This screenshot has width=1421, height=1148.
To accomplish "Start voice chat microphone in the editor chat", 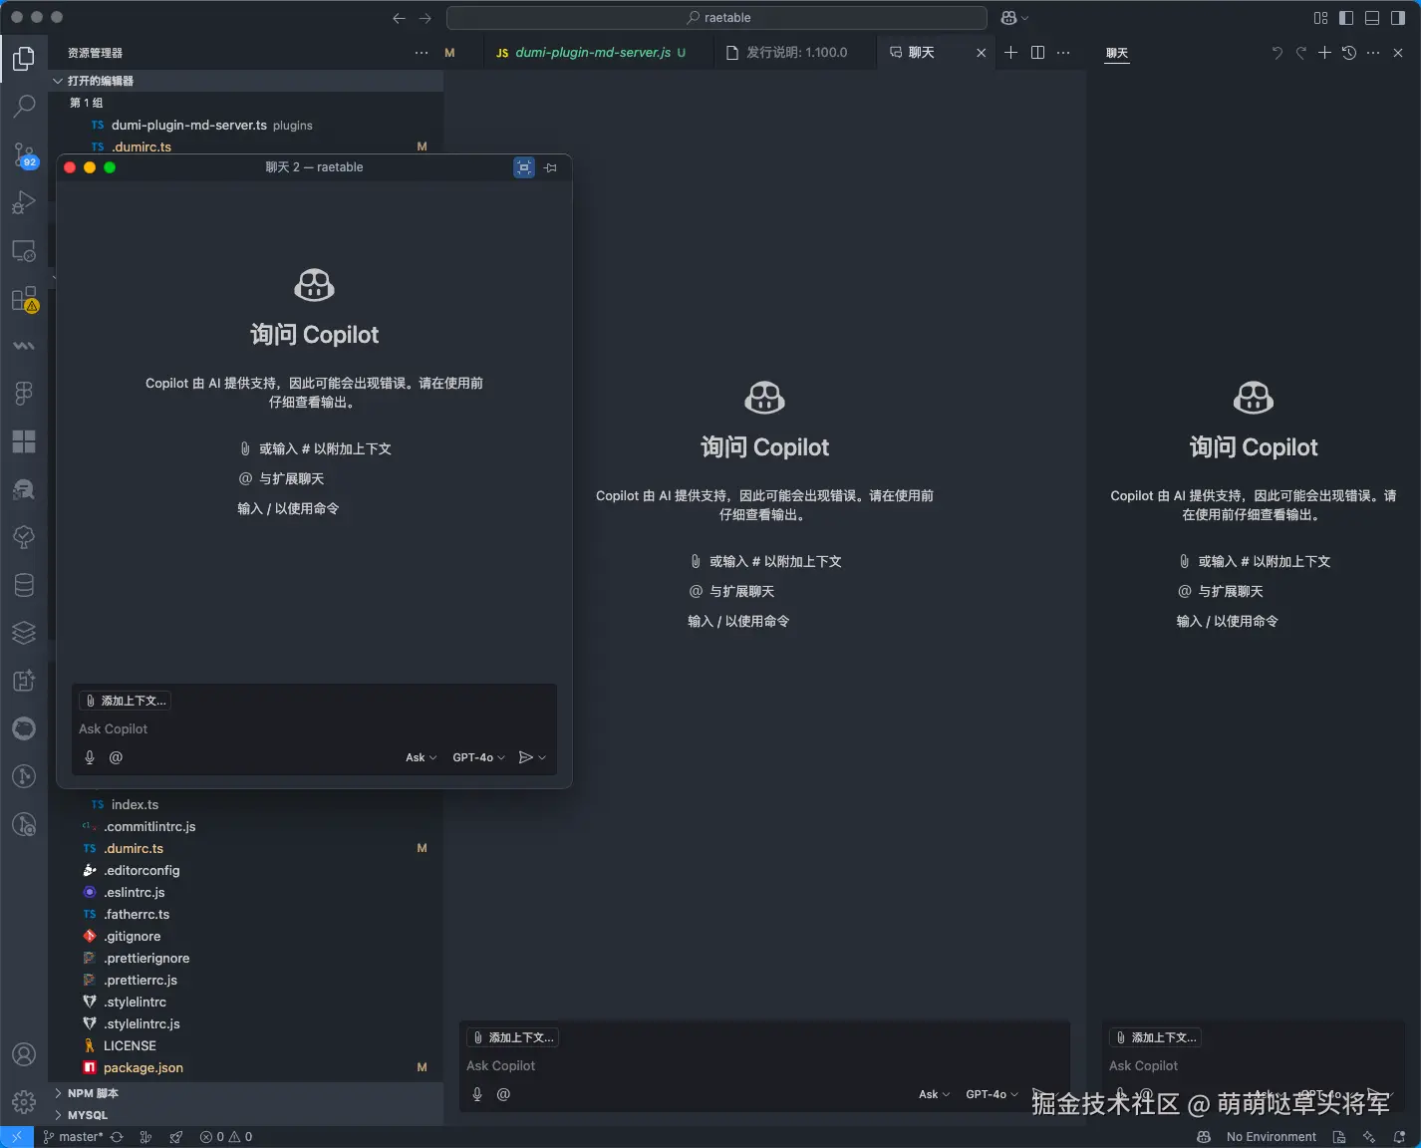I will pos(477,1094).
